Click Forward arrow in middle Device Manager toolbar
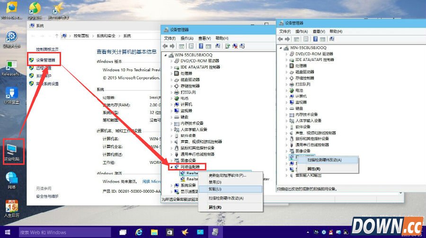The height and width of the screenshot is (238, 426). tap(172, 46)
